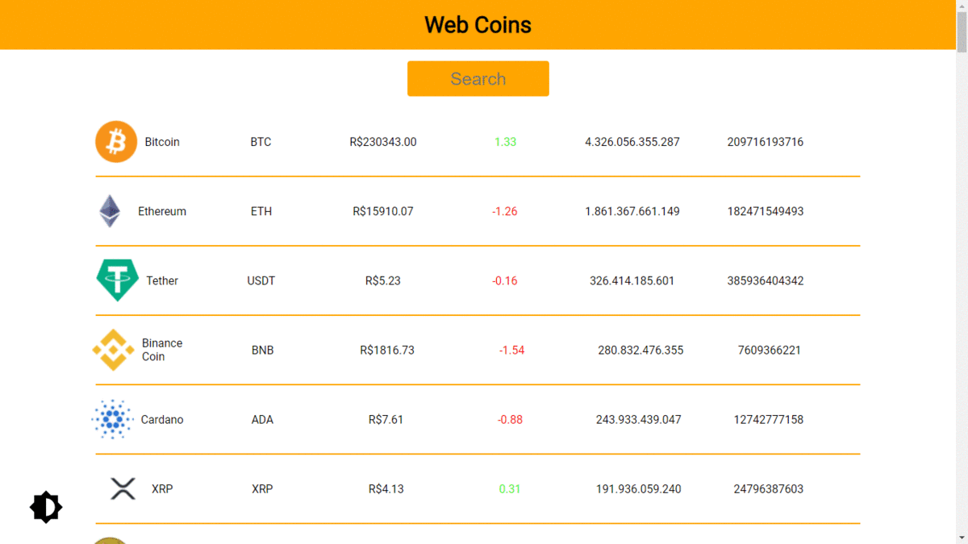This screenshot has height=544, width=968.
Task: Toggle the theme switcher in the corner
Action: [46, 507]
